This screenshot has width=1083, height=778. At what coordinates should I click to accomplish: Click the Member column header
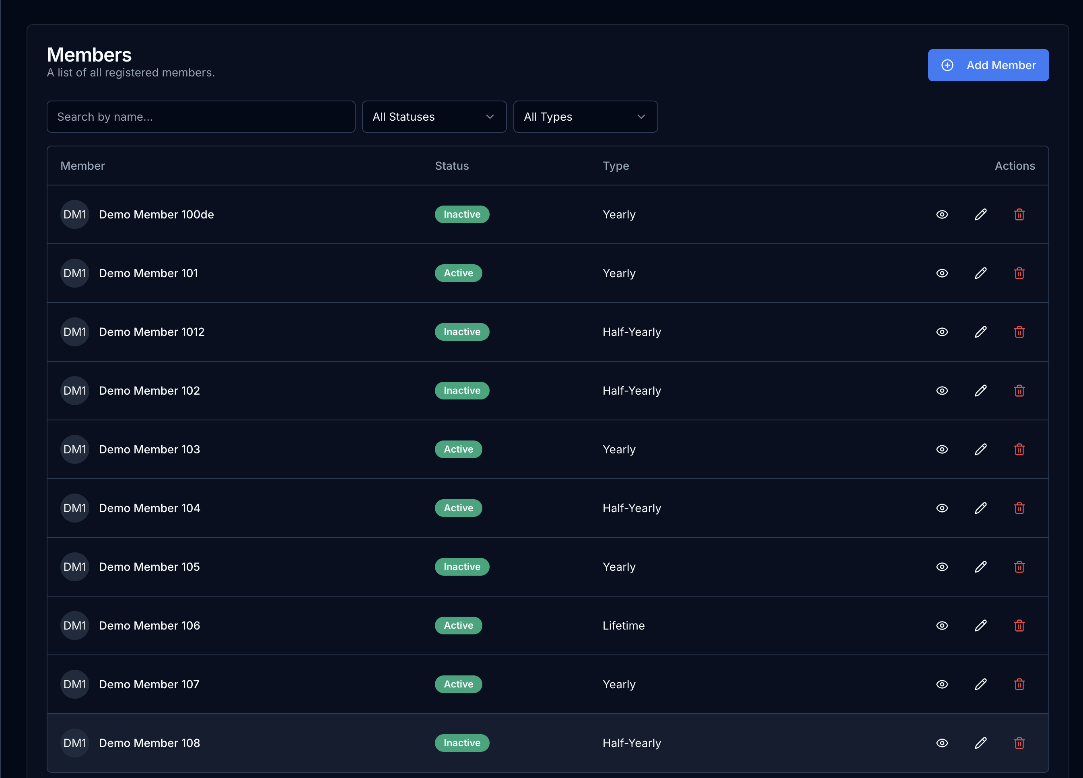(82, 166)
